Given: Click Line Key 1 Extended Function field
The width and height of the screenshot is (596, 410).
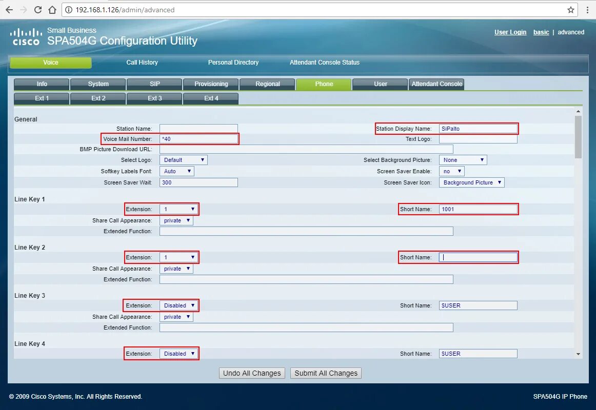Looking at the screenshot, I should coord(306,231).
